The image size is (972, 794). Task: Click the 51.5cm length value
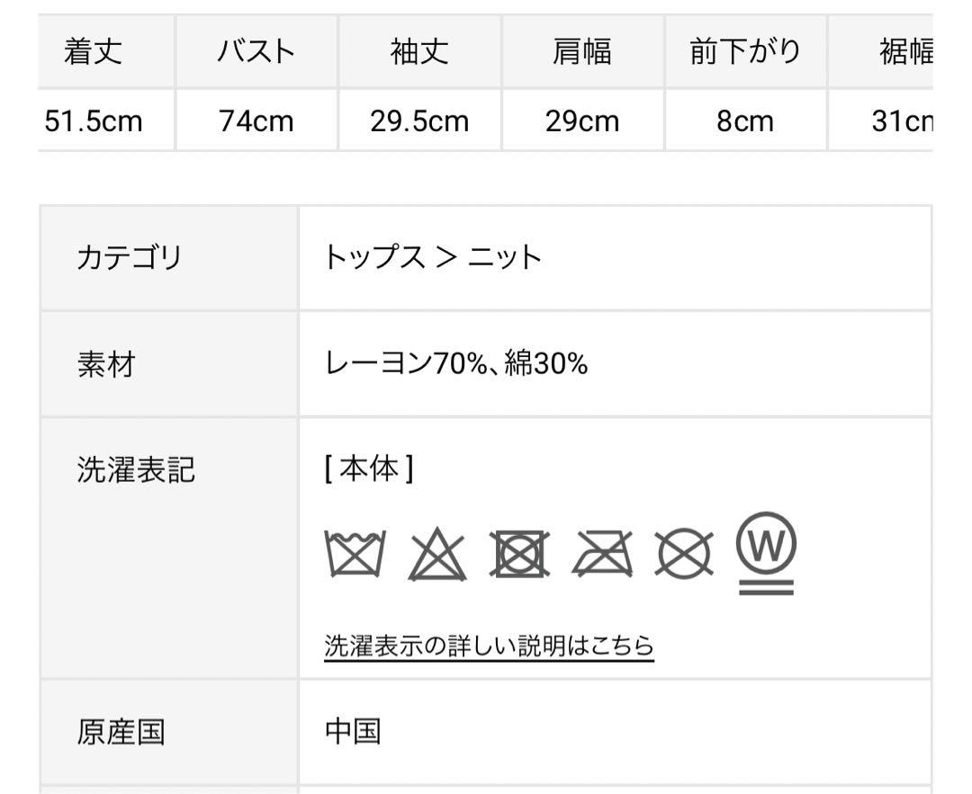94,120
